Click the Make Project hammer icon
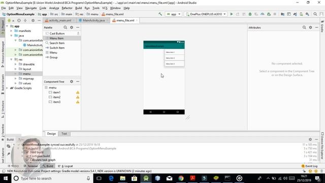Image resolution: width=325 pixels, height=183 pixels. pos(160,14)
